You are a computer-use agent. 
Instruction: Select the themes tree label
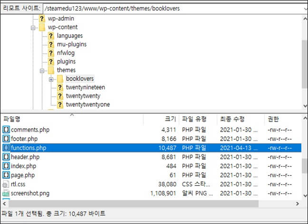(66, 70)
